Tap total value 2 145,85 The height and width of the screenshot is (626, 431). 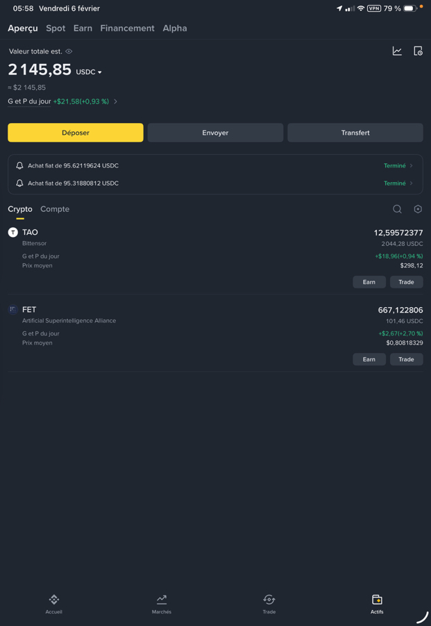40,70
